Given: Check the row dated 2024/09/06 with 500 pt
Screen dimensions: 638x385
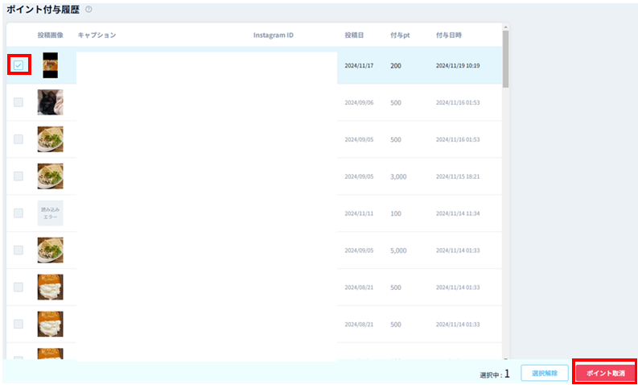Looking at the screenshot, I should [19, 102].
